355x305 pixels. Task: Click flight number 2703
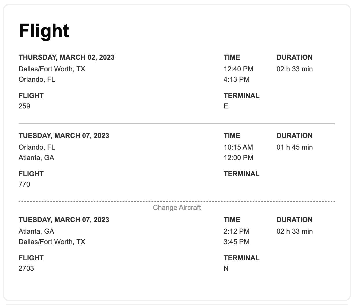26,268
